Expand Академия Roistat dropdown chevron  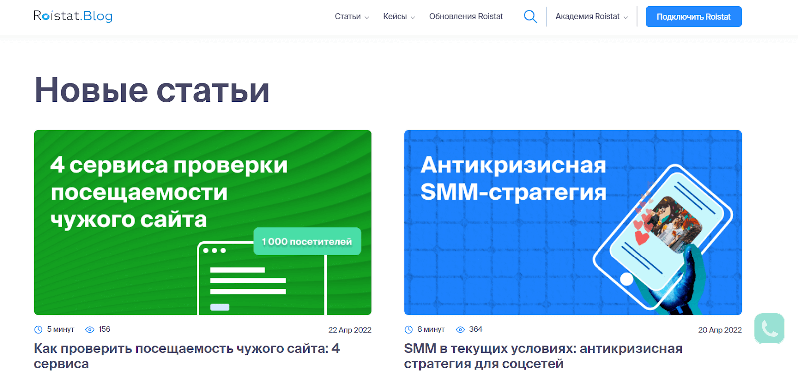point(626,17)
